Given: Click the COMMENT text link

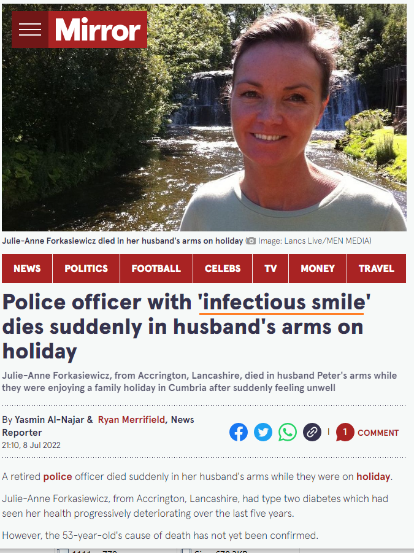Looking at the screenshot, I should pos(378,433).
